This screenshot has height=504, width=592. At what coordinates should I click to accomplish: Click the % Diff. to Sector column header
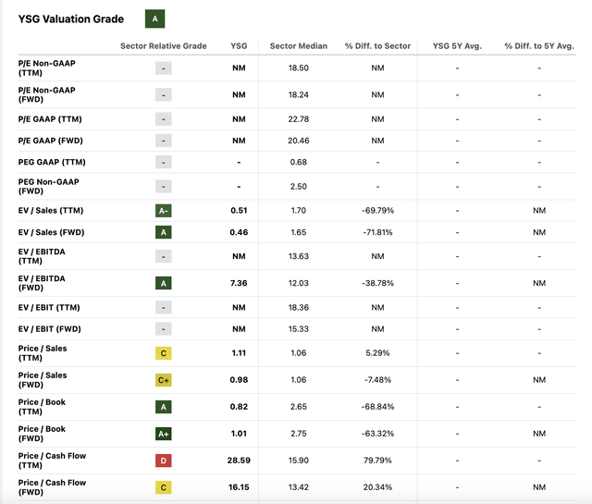point(377,46)
